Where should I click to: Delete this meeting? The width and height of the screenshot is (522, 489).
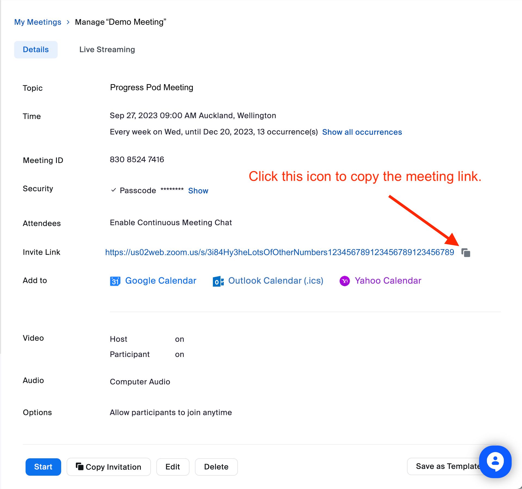point(216,467)
